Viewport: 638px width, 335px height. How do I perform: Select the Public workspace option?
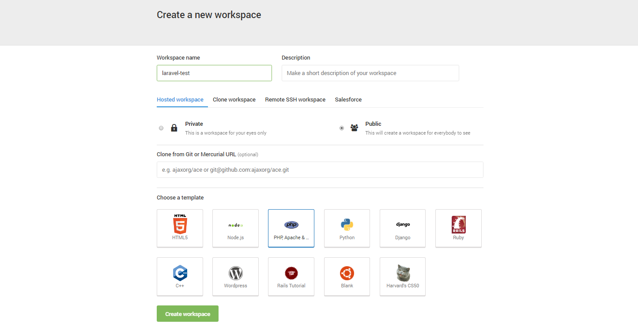[341, 128]
